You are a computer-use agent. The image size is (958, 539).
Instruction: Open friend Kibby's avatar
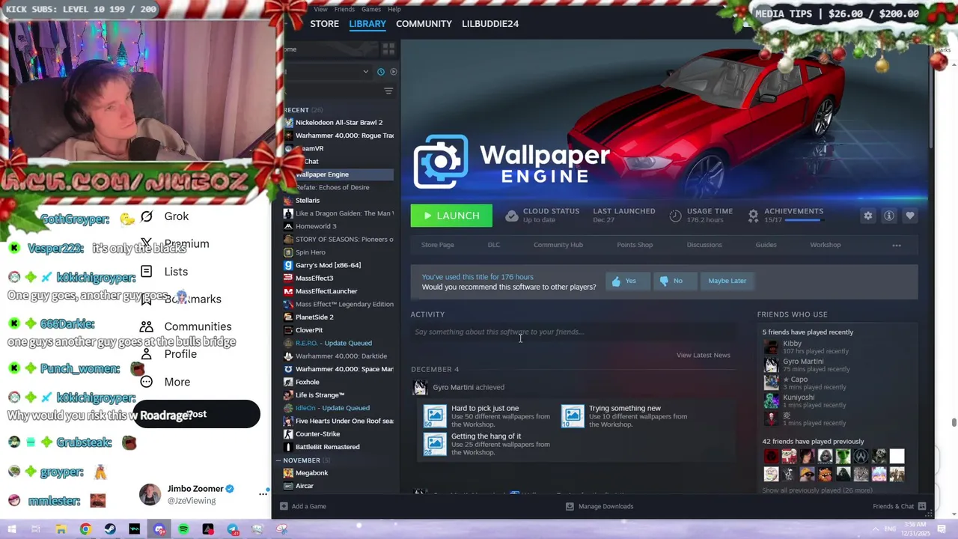771,347
